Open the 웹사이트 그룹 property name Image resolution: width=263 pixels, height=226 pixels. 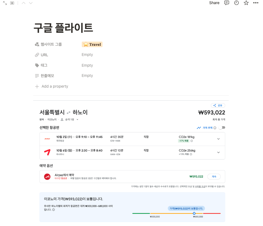[51, 44]
